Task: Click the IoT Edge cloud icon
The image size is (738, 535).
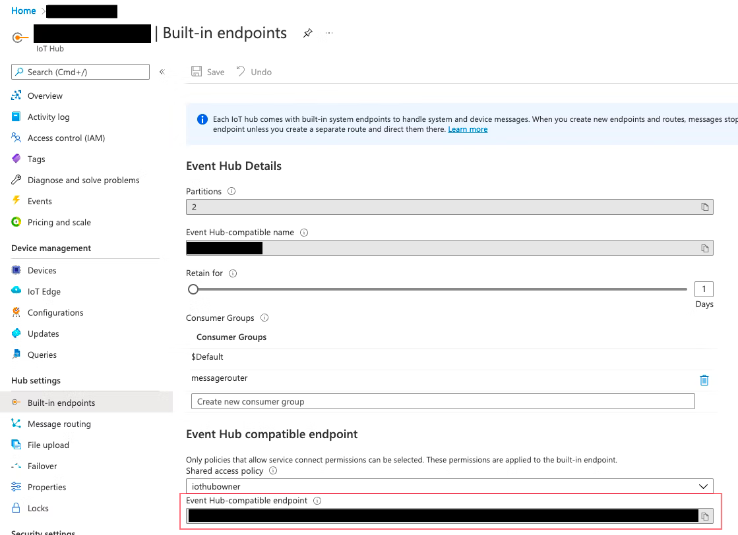Action: 16,291
